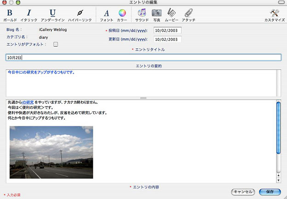
Task: Select the road and clouds photo
Action: [51, 152]
